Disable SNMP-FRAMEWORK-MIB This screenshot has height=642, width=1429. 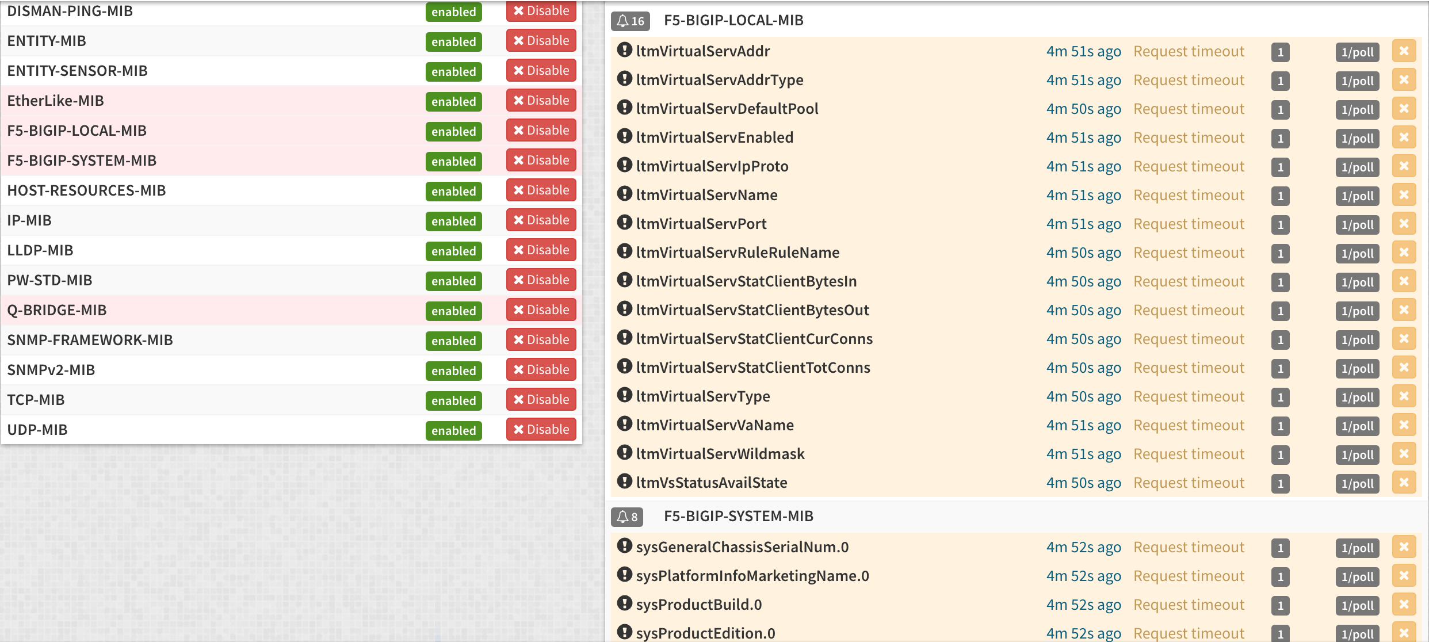pos(541,340)
